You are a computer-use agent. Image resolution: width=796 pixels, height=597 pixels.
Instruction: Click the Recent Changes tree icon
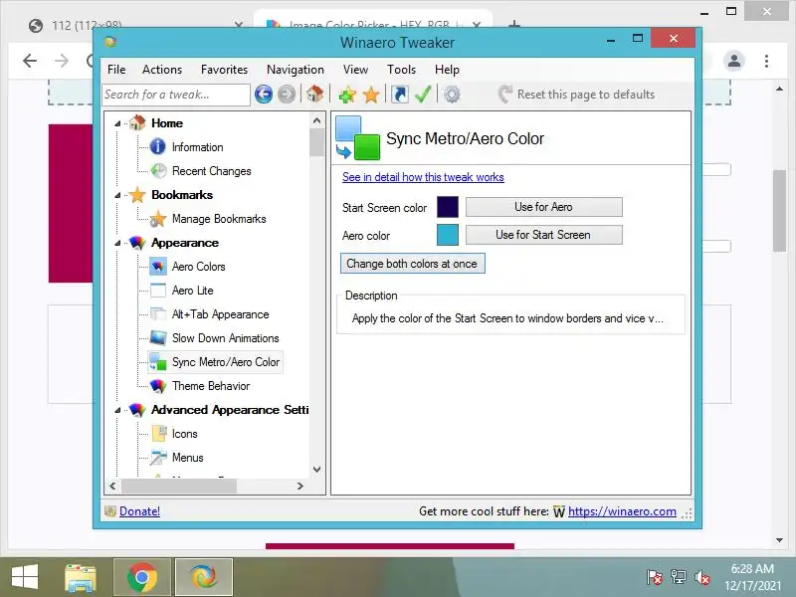coord(158,170)
